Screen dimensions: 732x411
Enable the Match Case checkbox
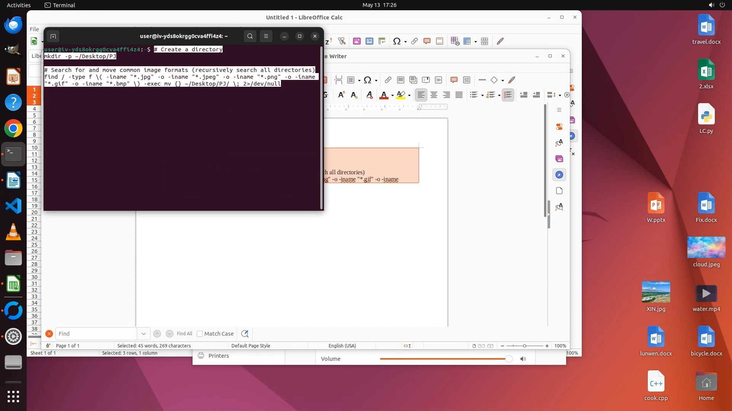pyautogui.click(x=200, y=334)
